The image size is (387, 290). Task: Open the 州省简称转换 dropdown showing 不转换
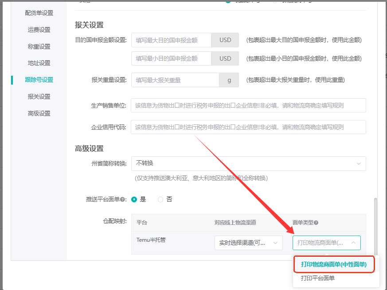[249, 163]
